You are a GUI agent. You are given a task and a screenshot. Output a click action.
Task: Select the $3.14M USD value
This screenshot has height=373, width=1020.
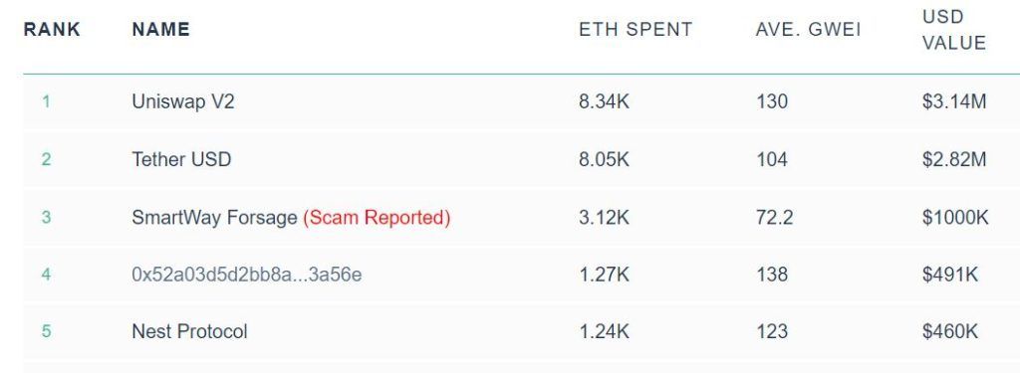954,102
